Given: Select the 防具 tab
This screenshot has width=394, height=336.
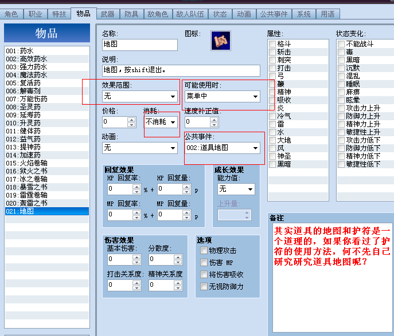Looking at the screenshot, I should [131, 14].
